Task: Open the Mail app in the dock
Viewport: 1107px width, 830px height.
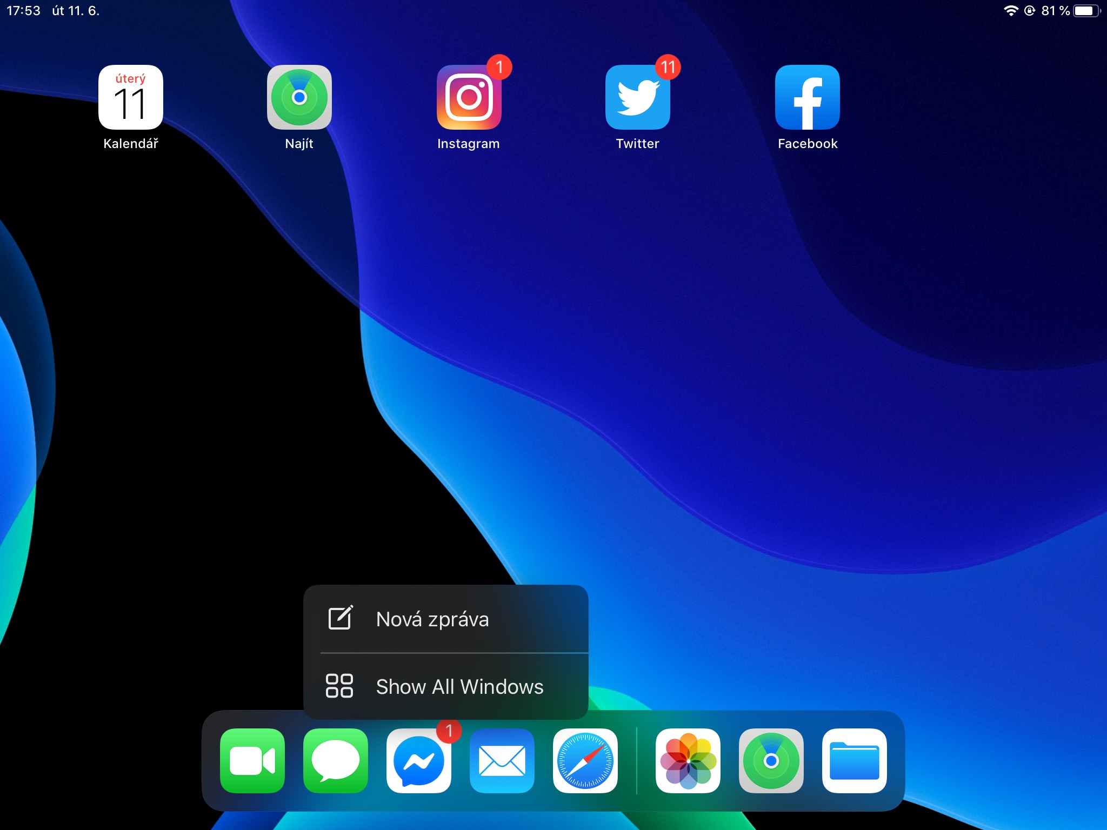Action: click(502, 761)
